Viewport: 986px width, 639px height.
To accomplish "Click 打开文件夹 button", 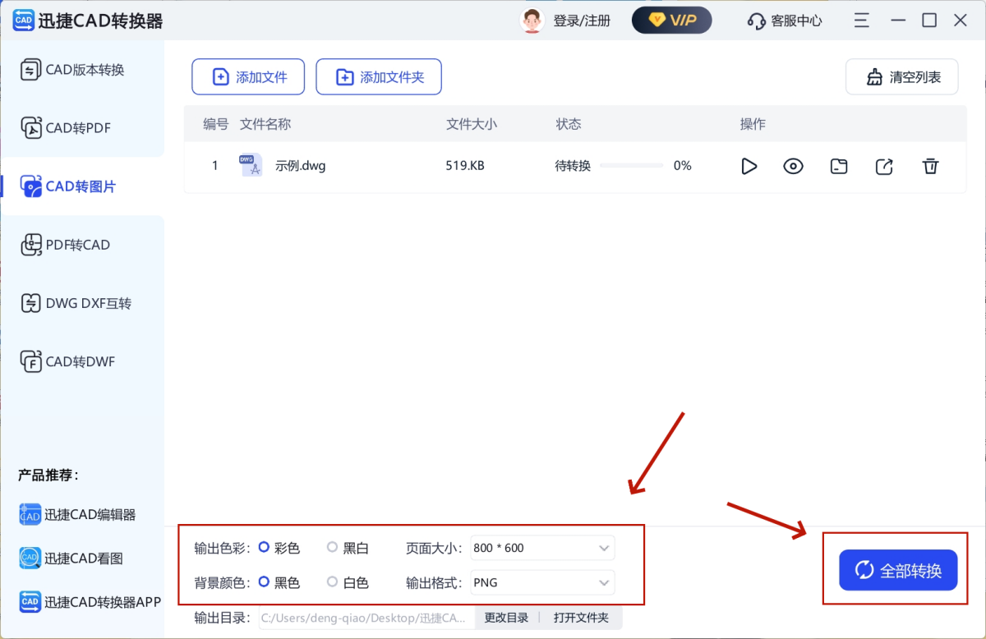I will [x=581, y=618].
